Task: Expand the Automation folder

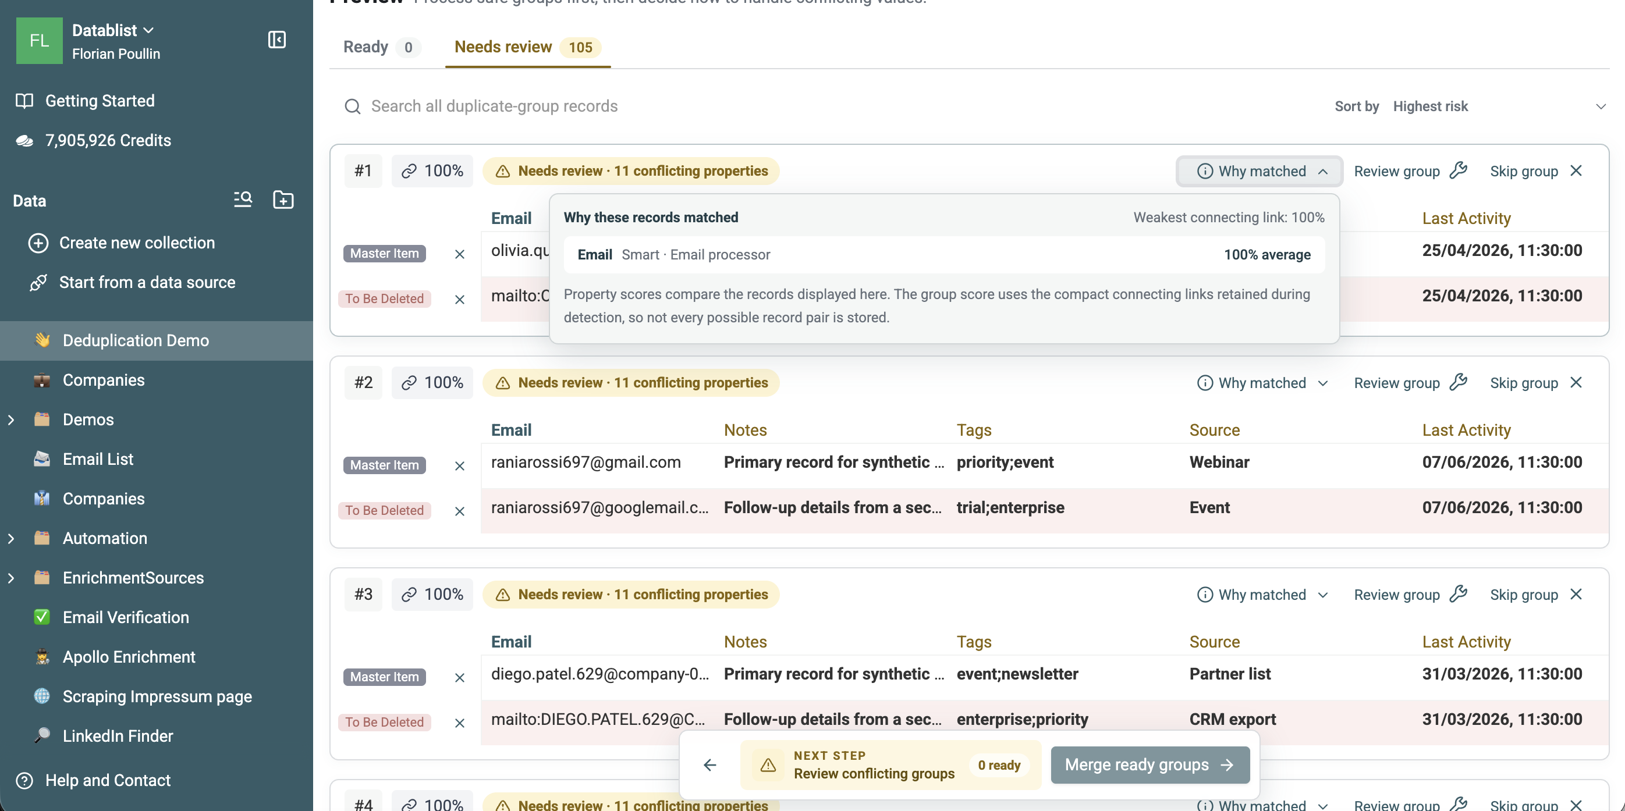Action: 10,539
